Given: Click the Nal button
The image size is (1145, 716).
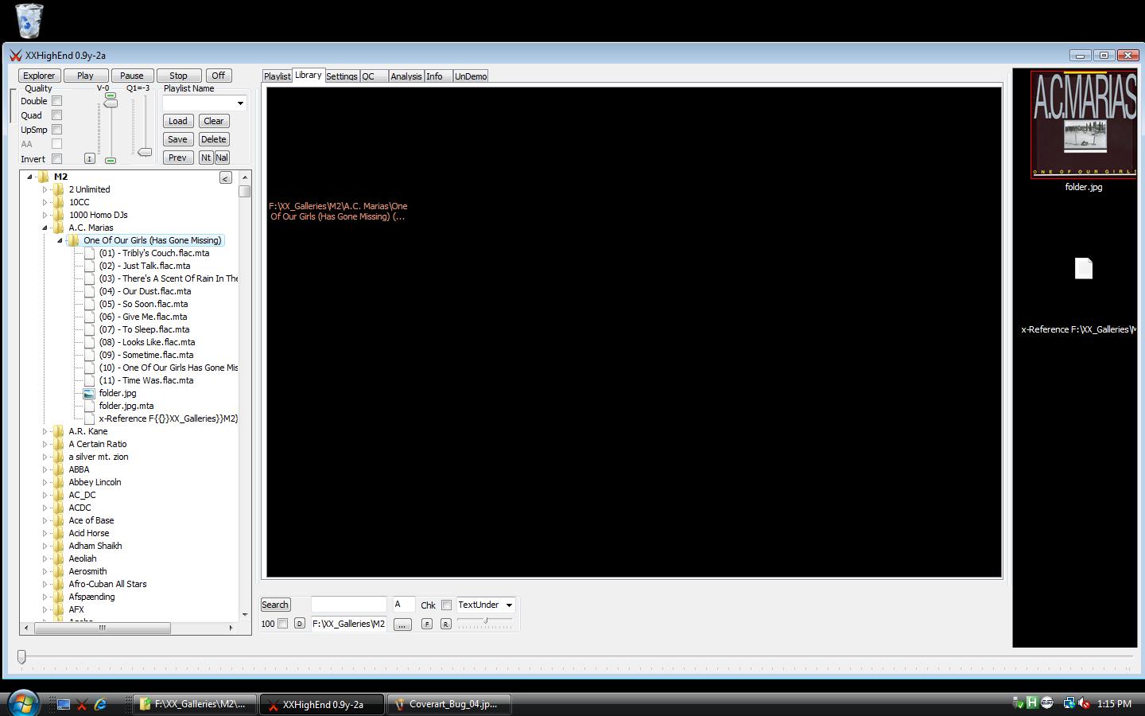Looking at the screenshot, I should (x=222, y=158).
